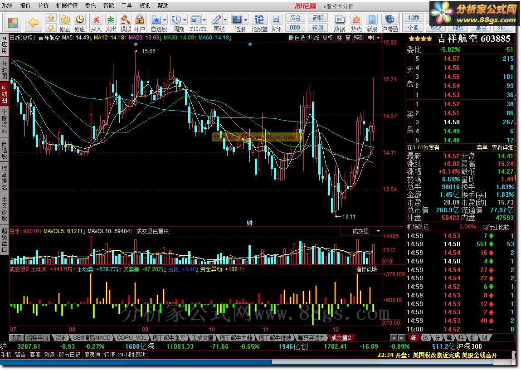This screenshot has width=521, height=370.
Task: Select the GBS简易MACD indicator tab
Action: 92,338
